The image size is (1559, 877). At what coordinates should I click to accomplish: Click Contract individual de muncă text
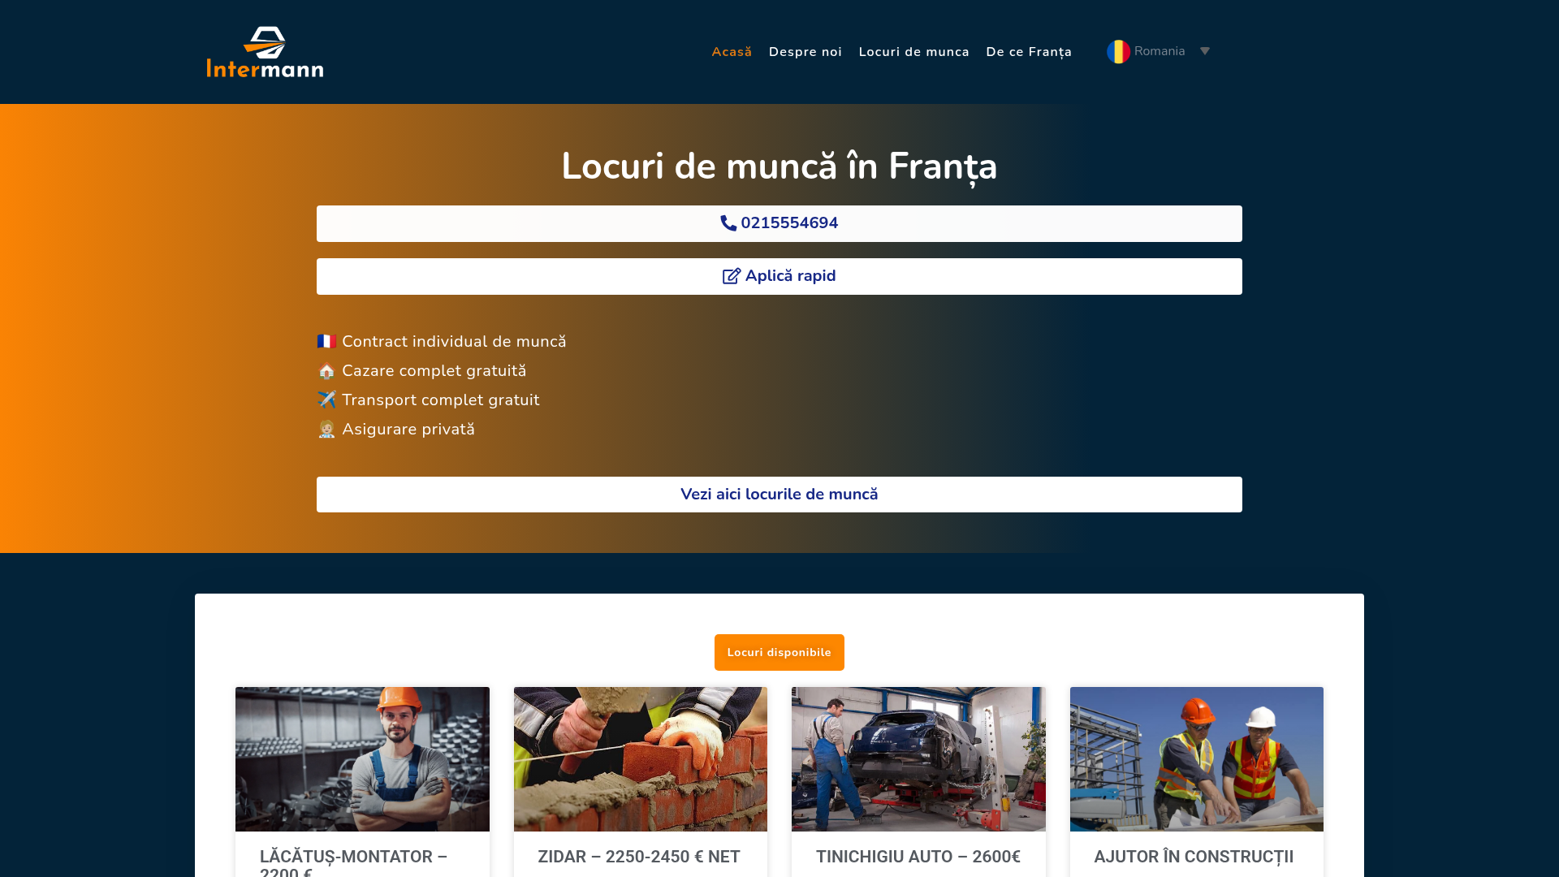454,342
